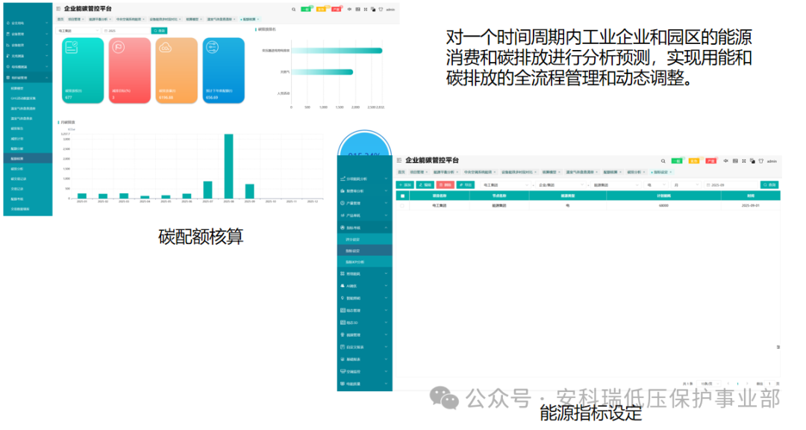
Task: Open the 电工集团 dropdown in the indicator setting toolbar
Action: [506, 184]
